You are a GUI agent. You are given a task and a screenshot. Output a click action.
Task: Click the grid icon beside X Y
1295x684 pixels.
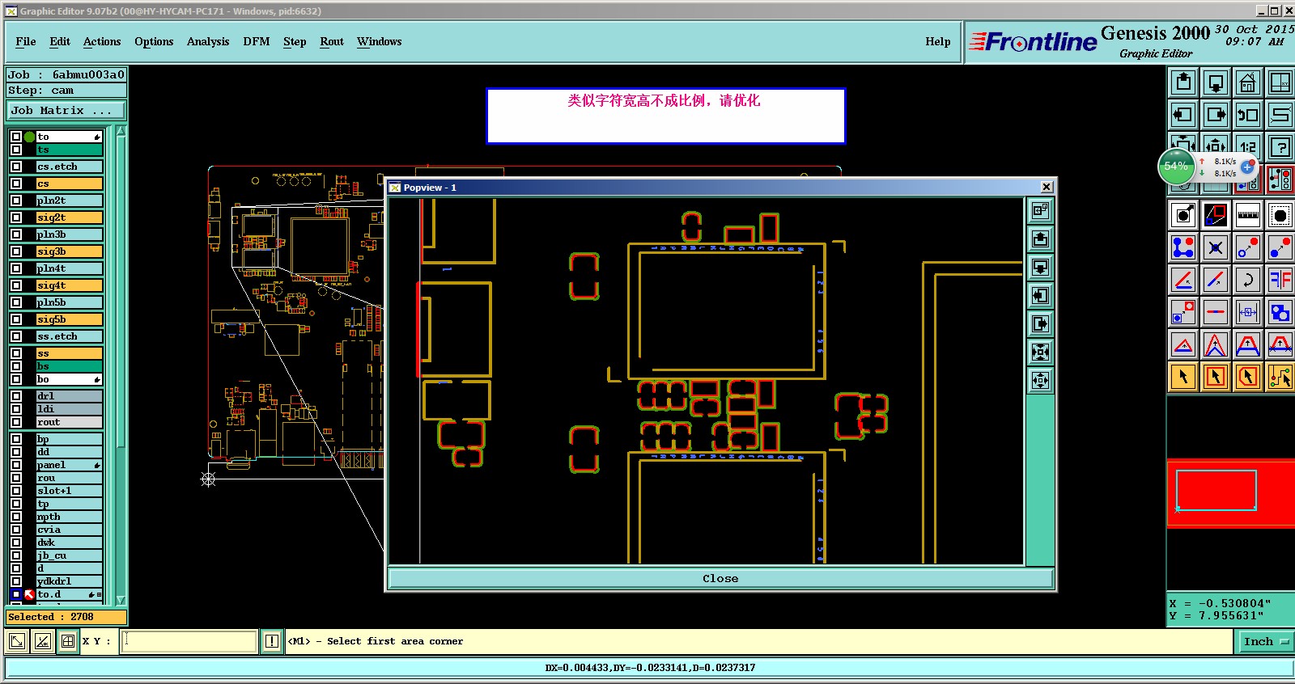(x=68, y=642)
